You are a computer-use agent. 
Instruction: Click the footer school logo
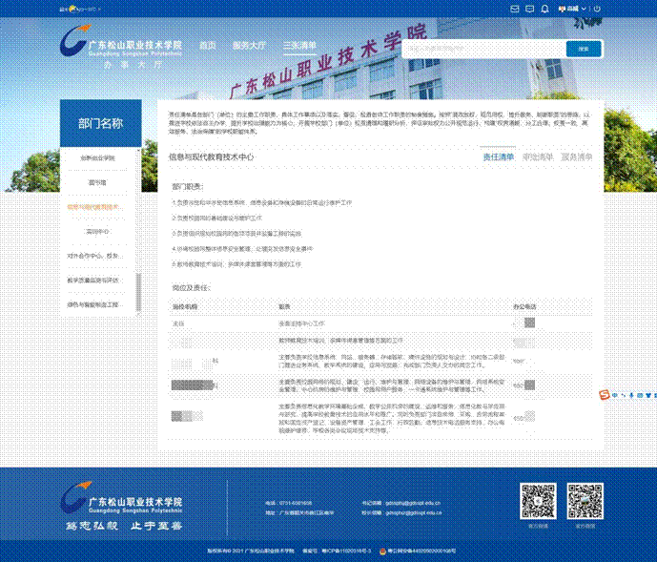tap(121, 498)
